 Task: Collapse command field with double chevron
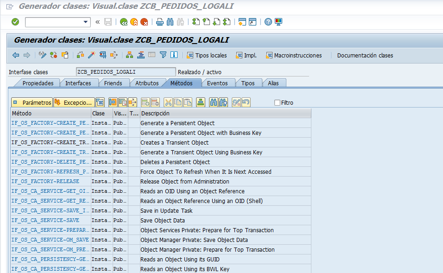tap(97, 22)
